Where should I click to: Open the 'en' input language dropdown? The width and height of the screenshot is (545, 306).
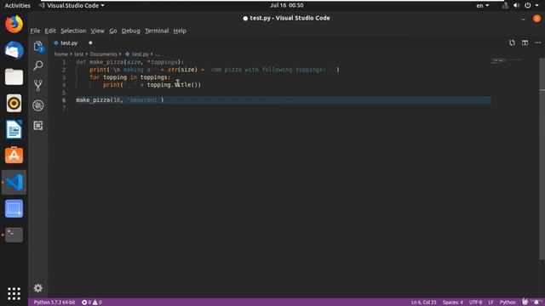pyautogui.click(x=483, y=6)
